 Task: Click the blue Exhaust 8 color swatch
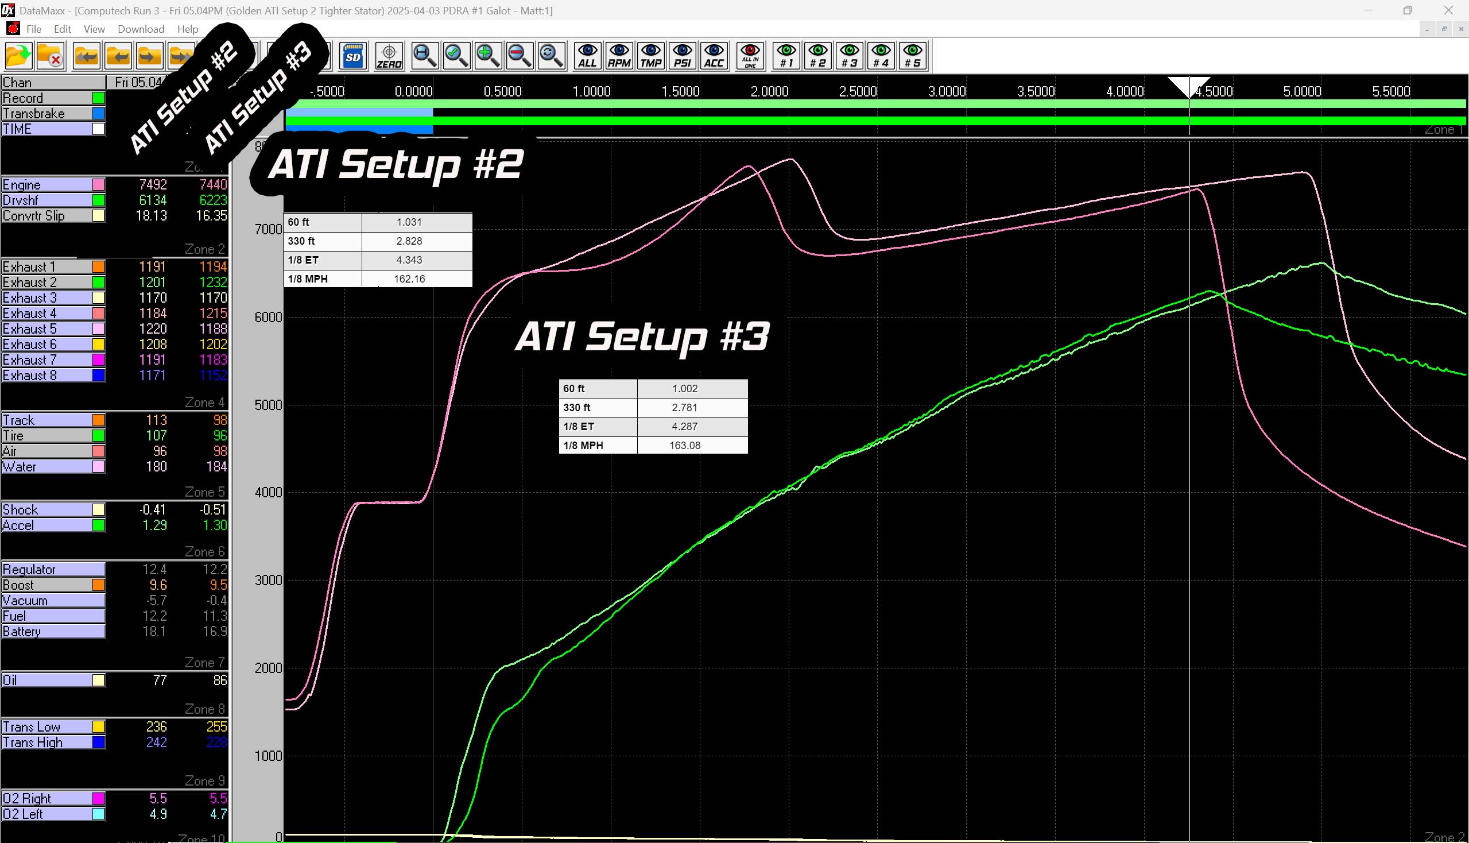point(99,375)
